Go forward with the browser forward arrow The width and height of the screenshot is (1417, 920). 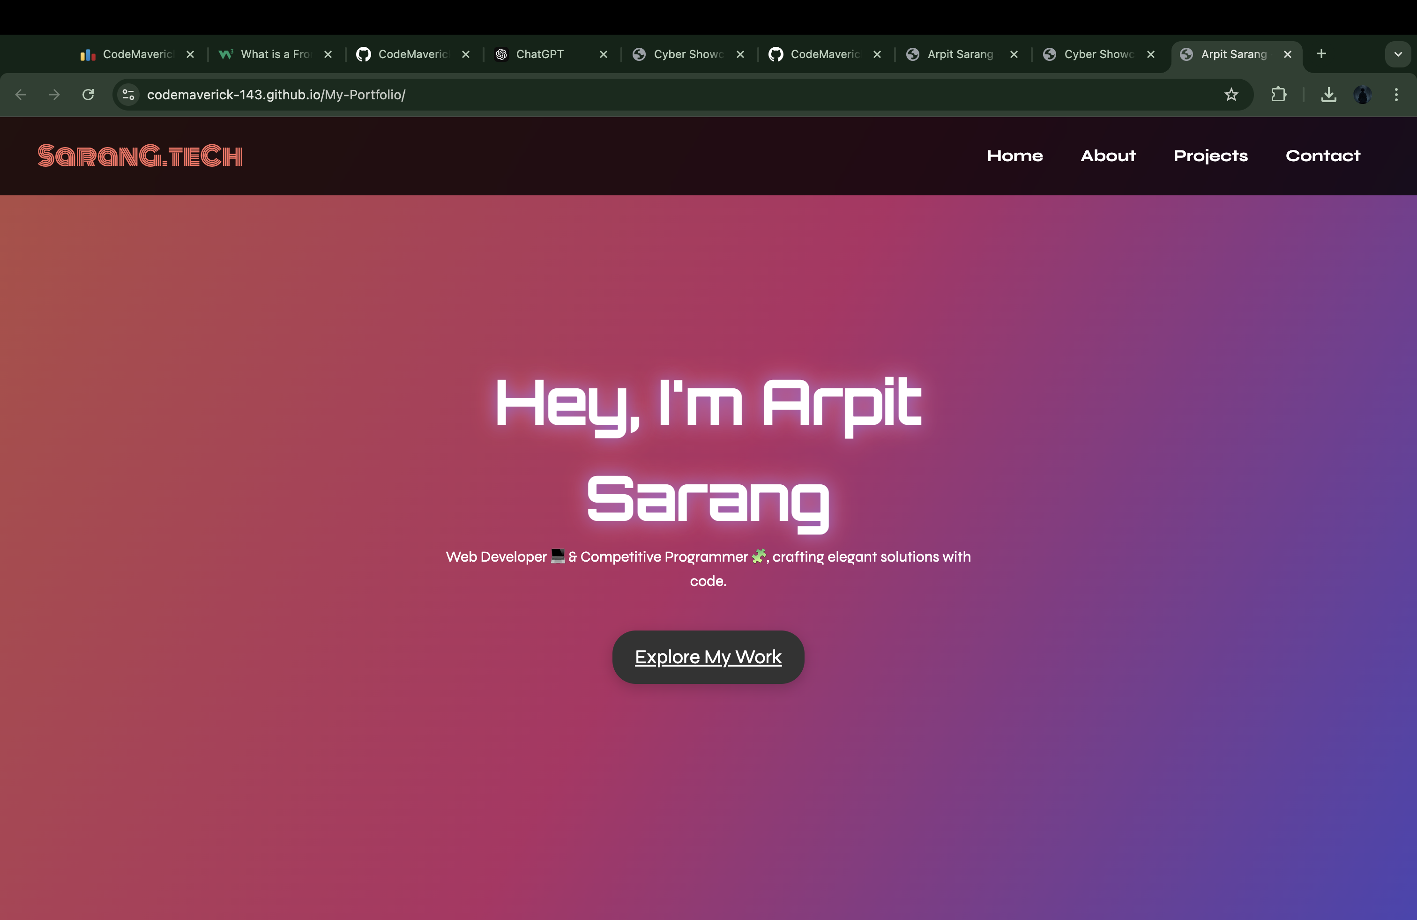(54, 95)
